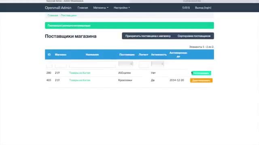Expand the Магазины dropdown menu
The width and height of the screenshot is (259, 145).
[101, 8]
